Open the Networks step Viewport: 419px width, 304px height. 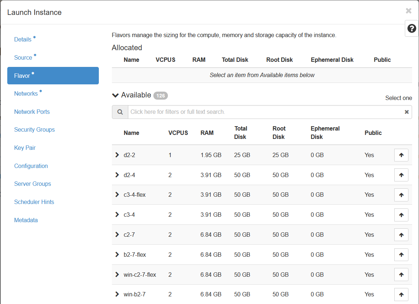pyautogui.click(x=26, y=94)
